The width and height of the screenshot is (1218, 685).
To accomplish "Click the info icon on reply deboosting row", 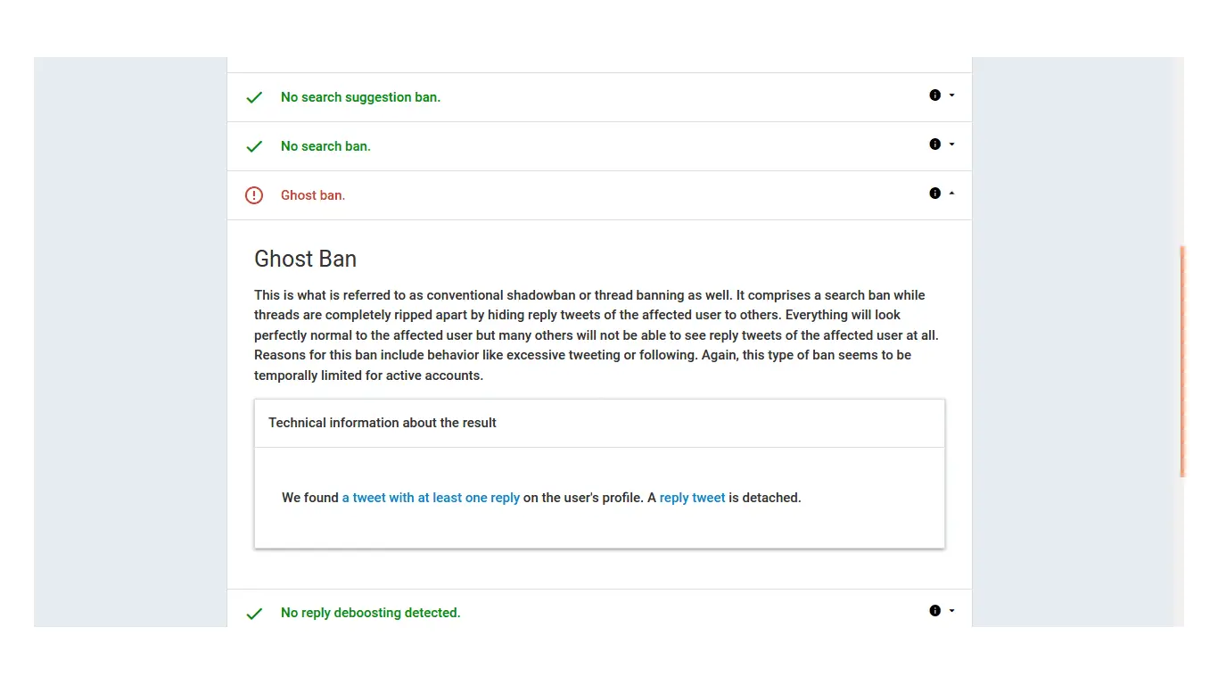I will click(x=934, y=611).
